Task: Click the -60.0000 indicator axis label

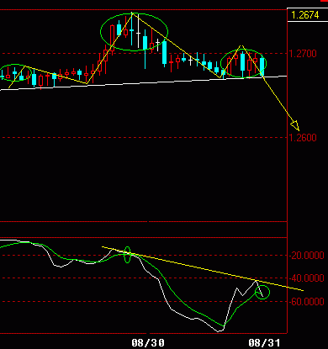Action: coord(307,302)
